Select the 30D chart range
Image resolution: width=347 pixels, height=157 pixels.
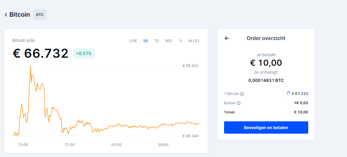[168, 41]
